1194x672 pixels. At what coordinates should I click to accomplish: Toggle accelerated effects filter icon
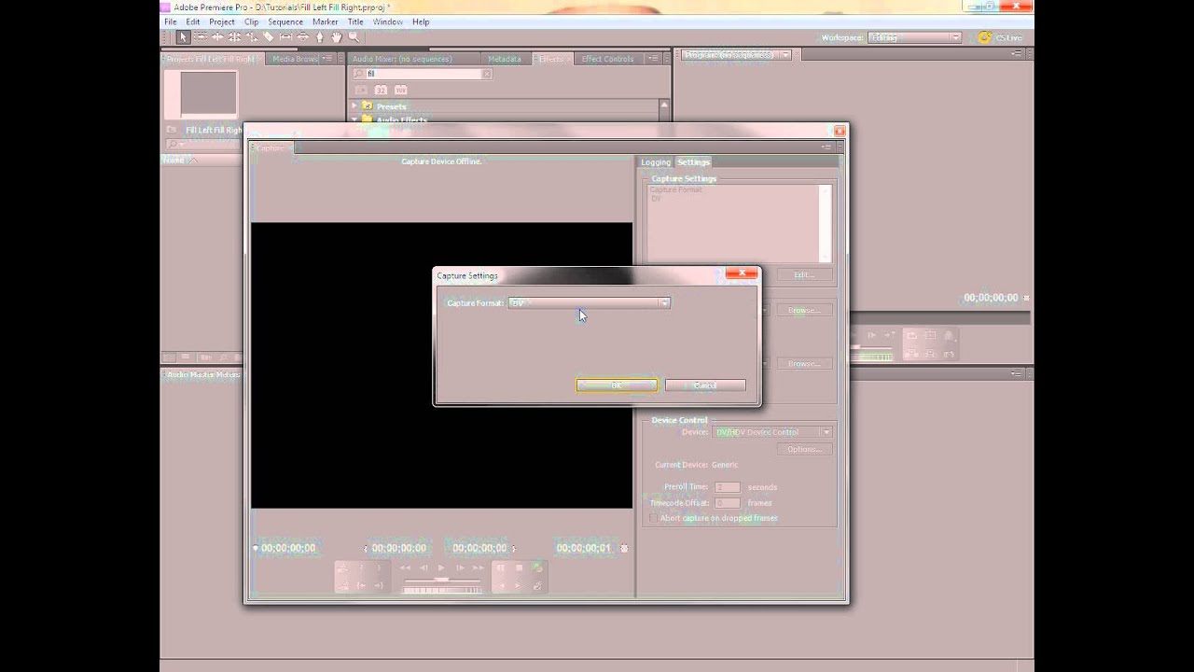point(360,90)
